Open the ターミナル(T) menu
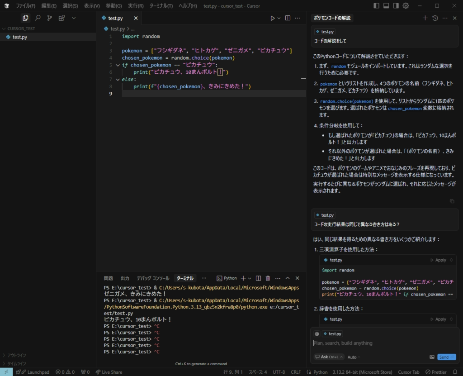Screen dimensions: 463x376 (161, 6)
